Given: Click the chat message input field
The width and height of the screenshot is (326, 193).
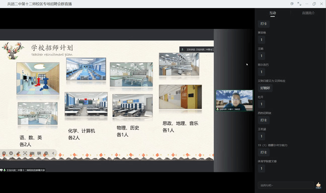Looking at the screenshot, I should [x=286, y=185].
